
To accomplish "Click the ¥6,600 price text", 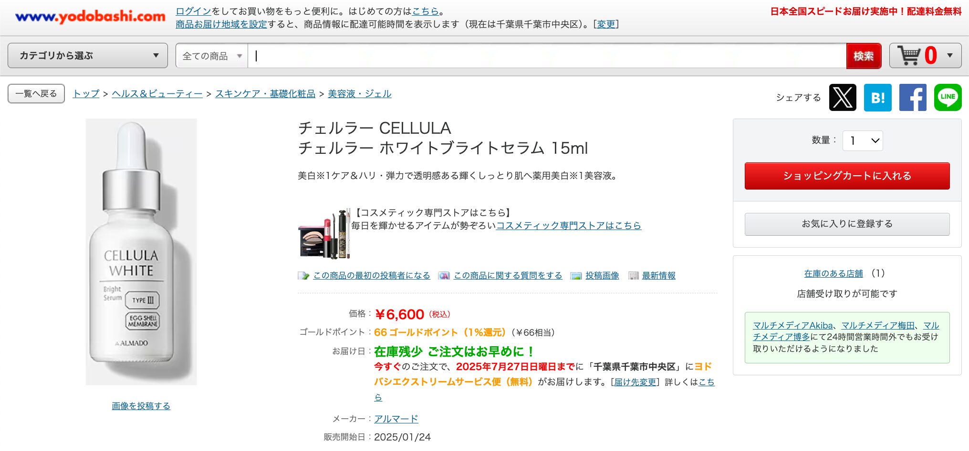I will pyautogui.click(x=399, y=314).
